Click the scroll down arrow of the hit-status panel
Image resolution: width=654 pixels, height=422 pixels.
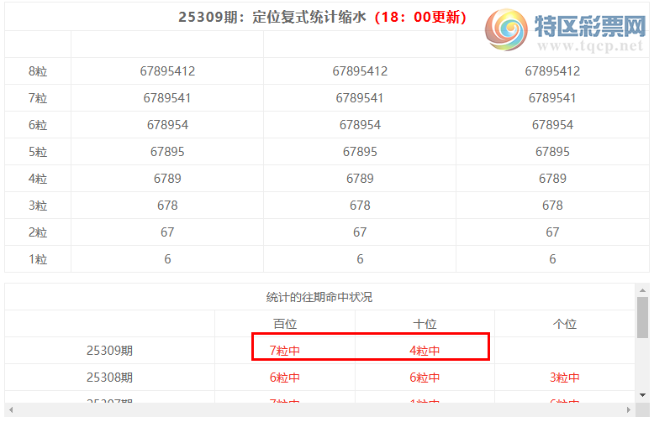click(642, 394)
